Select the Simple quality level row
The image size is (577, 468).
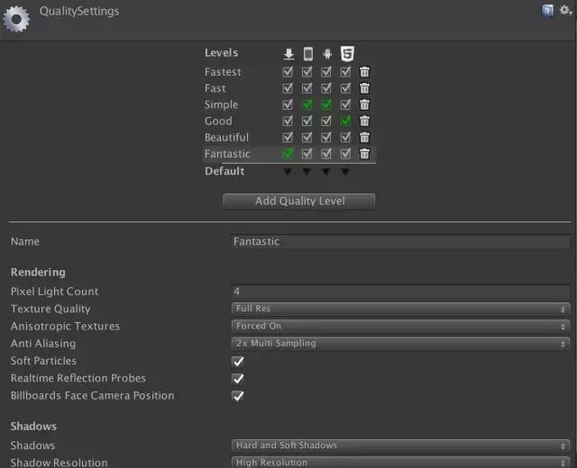[x=290, y=104]
